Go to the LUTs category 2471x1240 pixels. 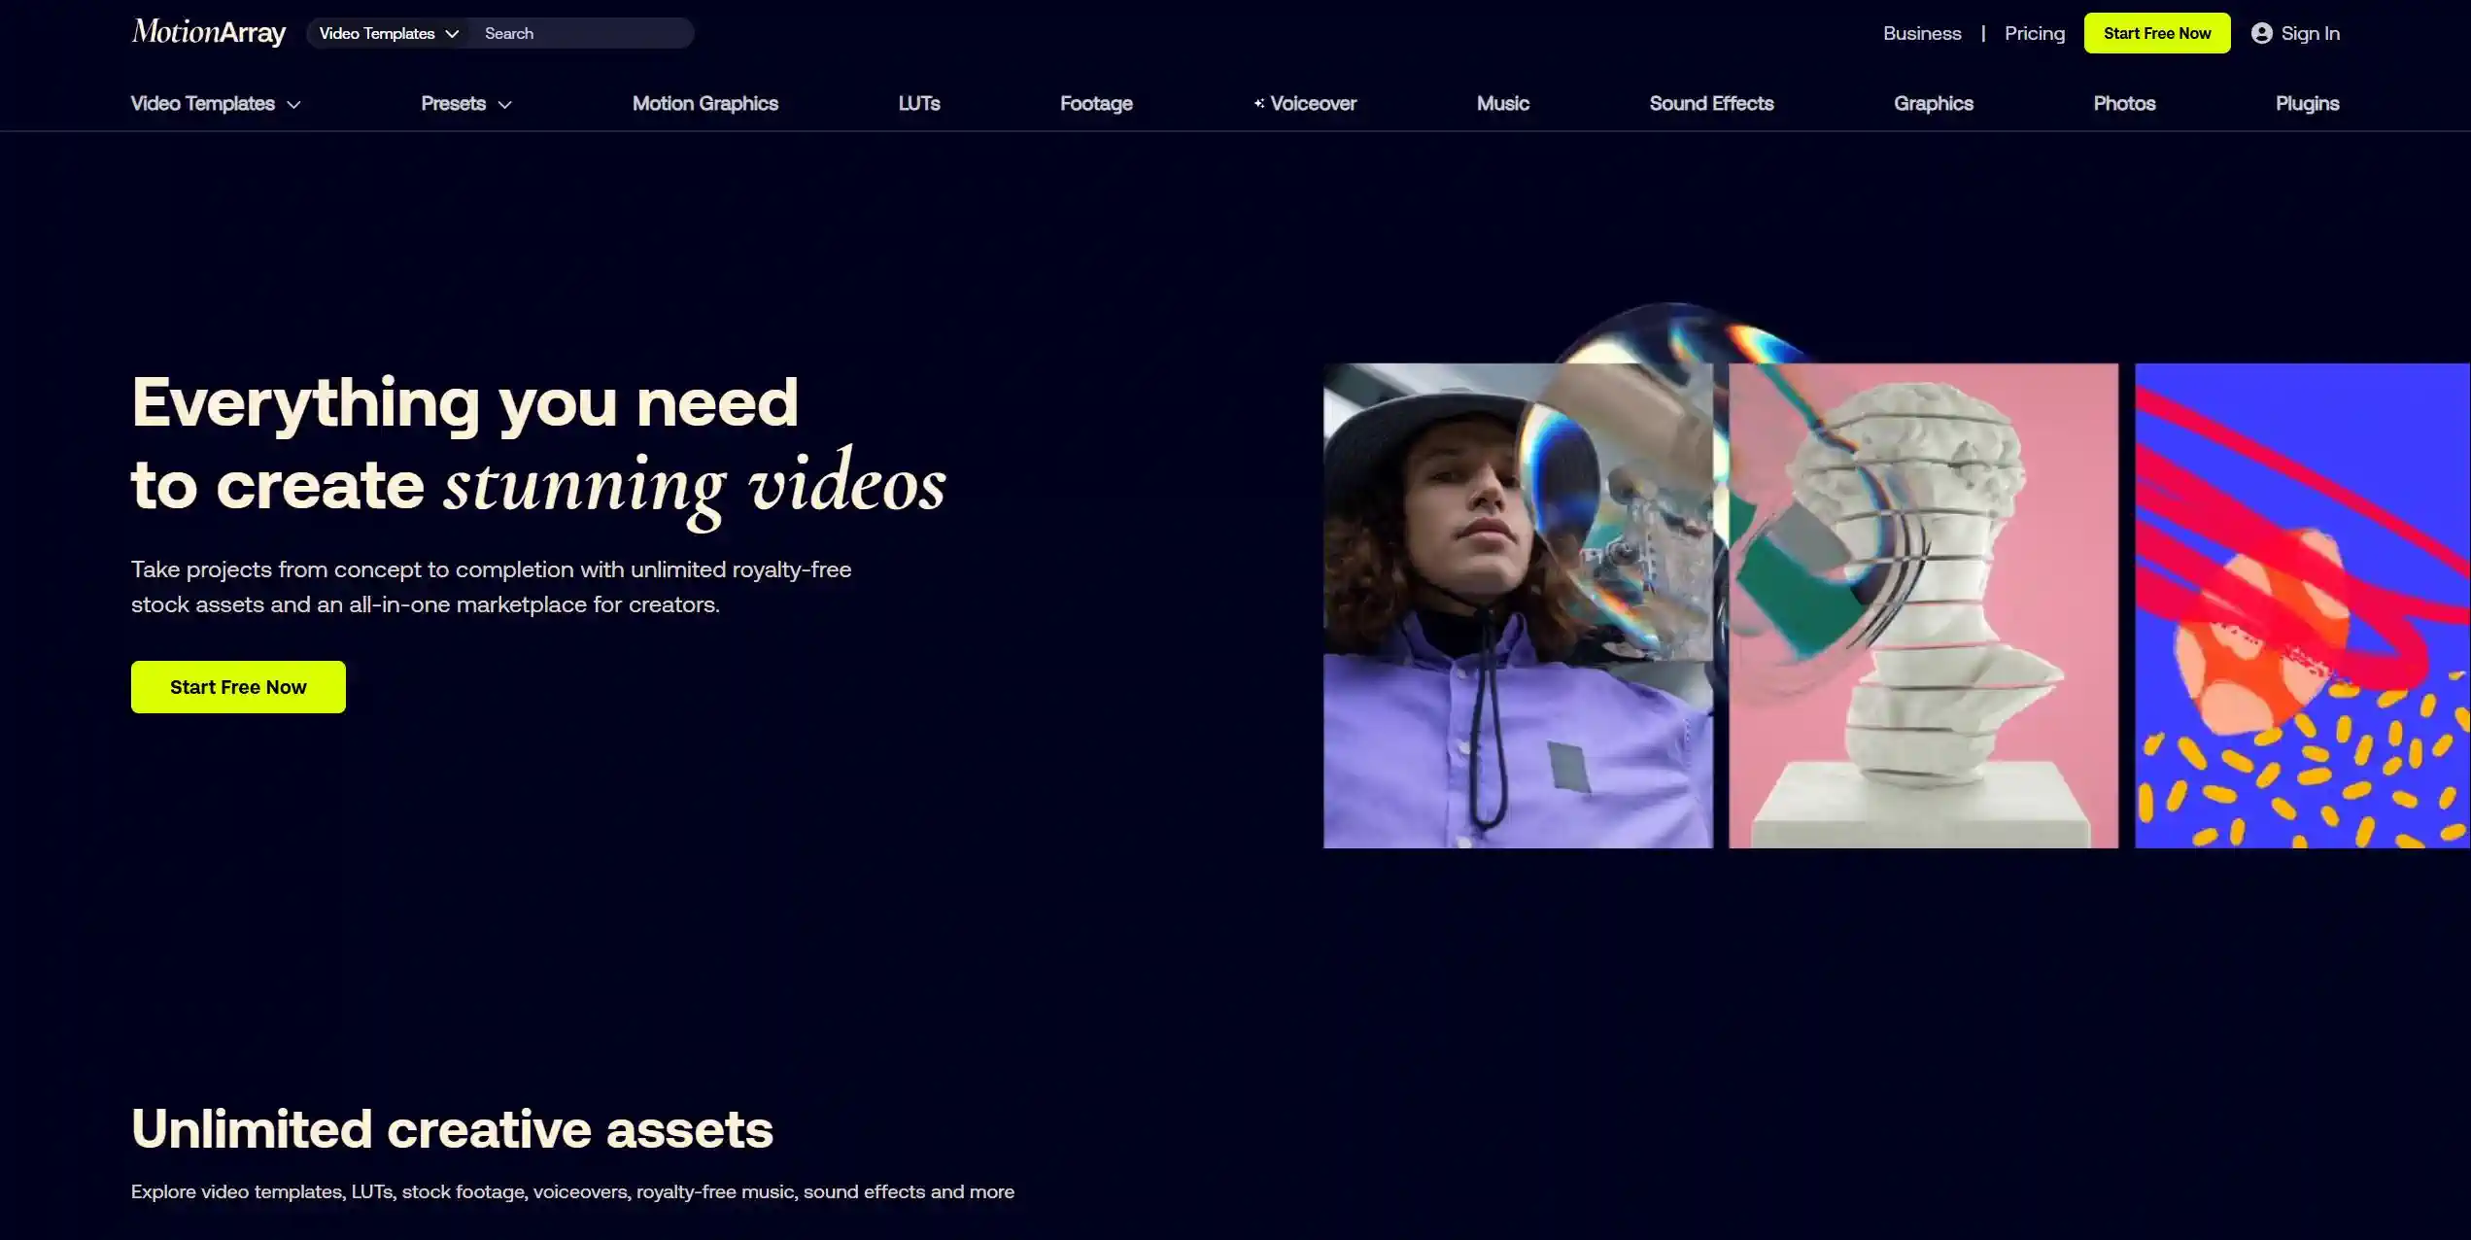point(918,103)
